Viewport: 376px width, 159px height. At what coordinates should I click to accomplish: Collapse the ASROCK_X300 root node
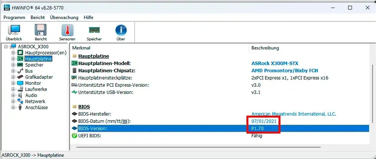tap(6, 46)
